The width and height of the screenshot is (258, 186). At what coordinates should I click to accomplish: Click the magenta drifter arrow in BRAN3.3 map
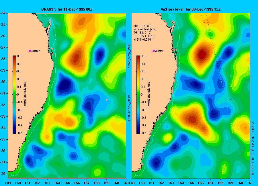click(x=30, y=51)
